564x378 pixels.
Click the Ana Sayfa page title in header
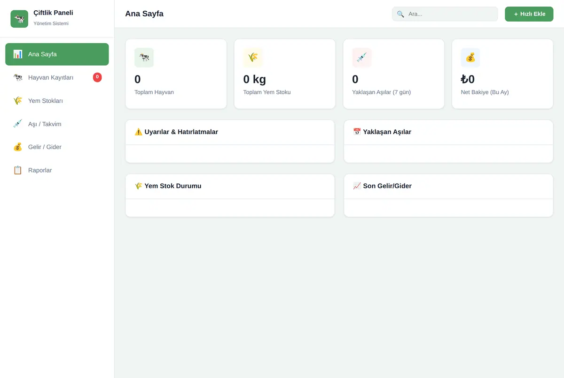click(144, 14)
